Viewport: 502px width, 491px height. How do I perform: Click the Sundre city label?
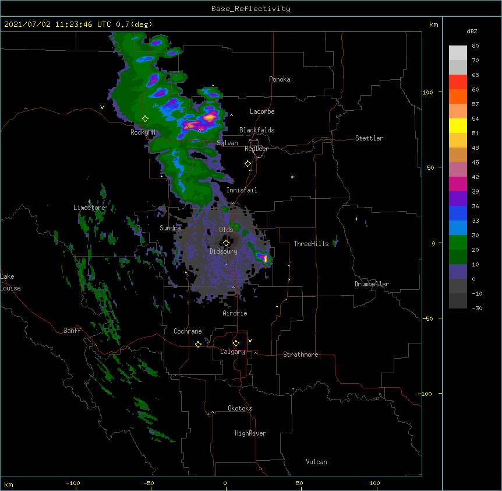coord(170,228)
